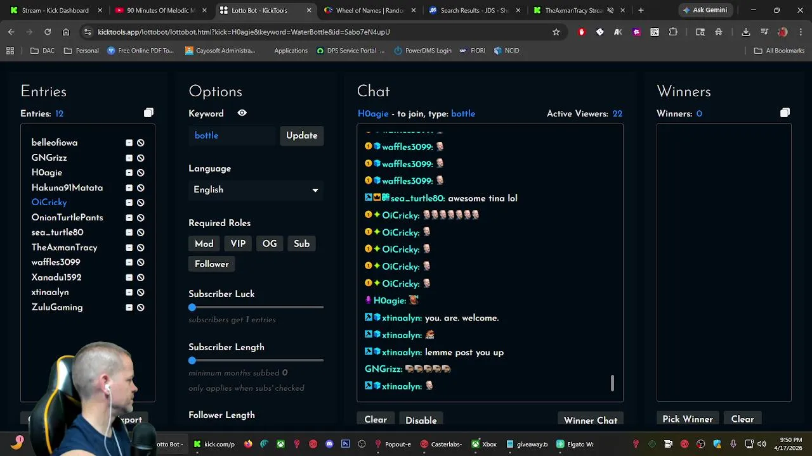Adjust the Subscriber Length slider handle
The height and width of the screenshot is (456, 812).
pyautogui.click(x=192, y=360)
